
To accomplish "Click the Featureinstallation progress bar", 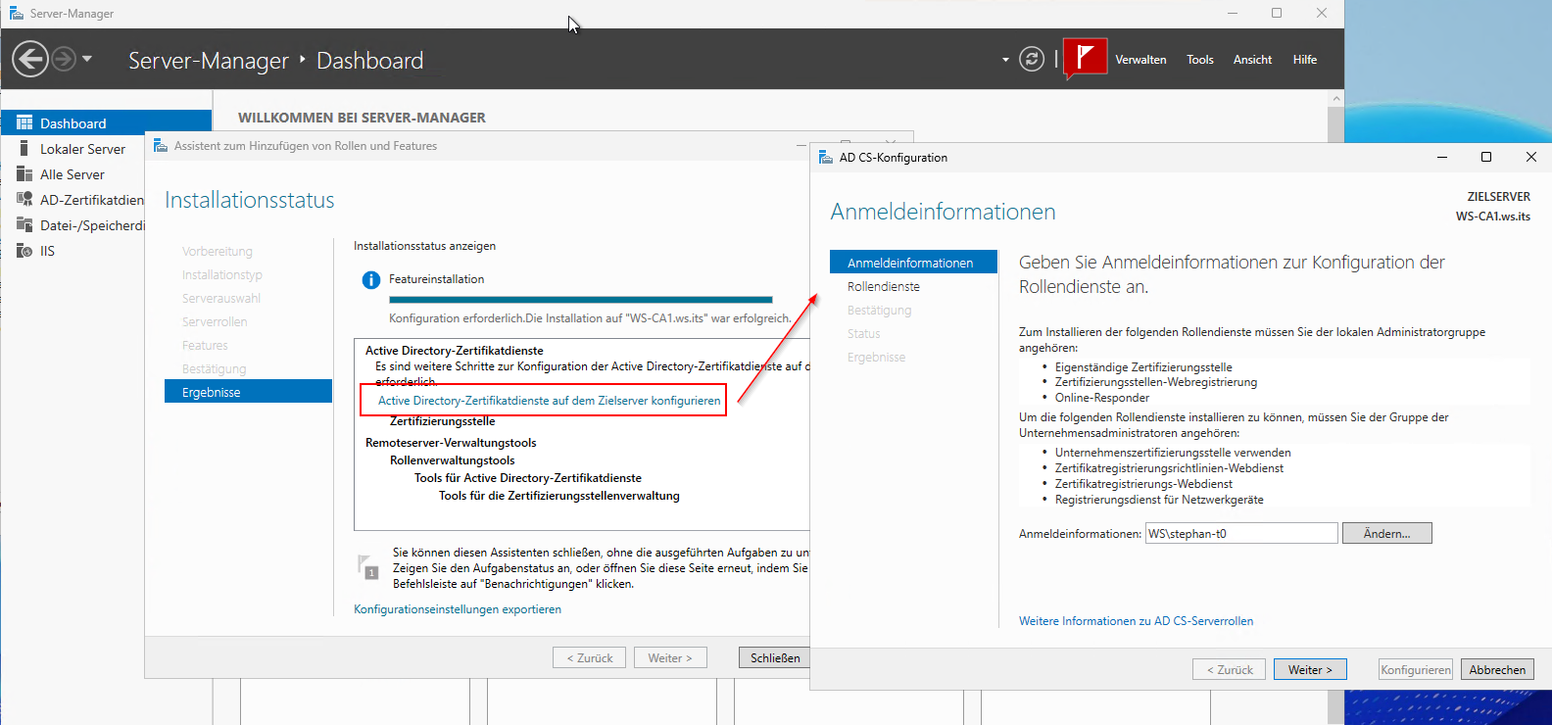I will click(581, 300).
